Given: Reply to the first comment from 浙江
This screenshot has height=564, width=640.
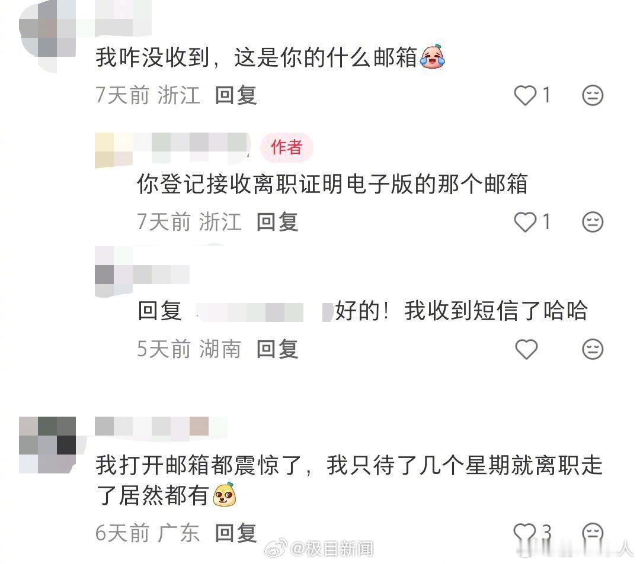Looking at the screenshot, I should point(236,95).
